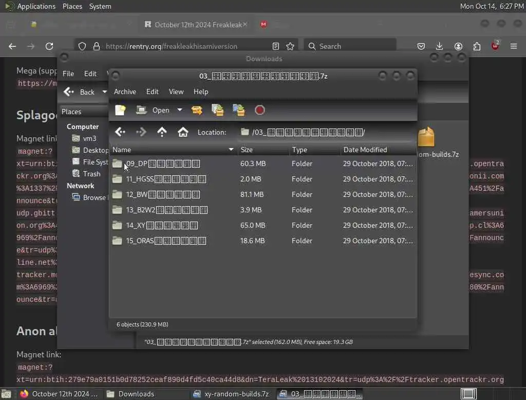Open the Places menu in top panel

click(72, 6)
